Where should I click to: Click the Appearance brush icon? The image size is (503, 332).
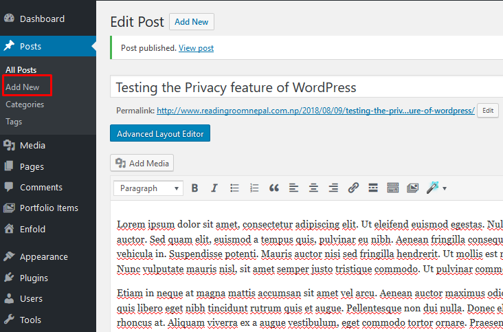9,256
